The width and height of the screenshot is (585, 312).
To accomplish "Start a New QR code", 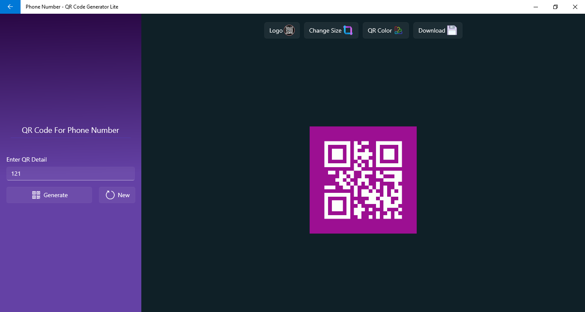I will (117, 195).
